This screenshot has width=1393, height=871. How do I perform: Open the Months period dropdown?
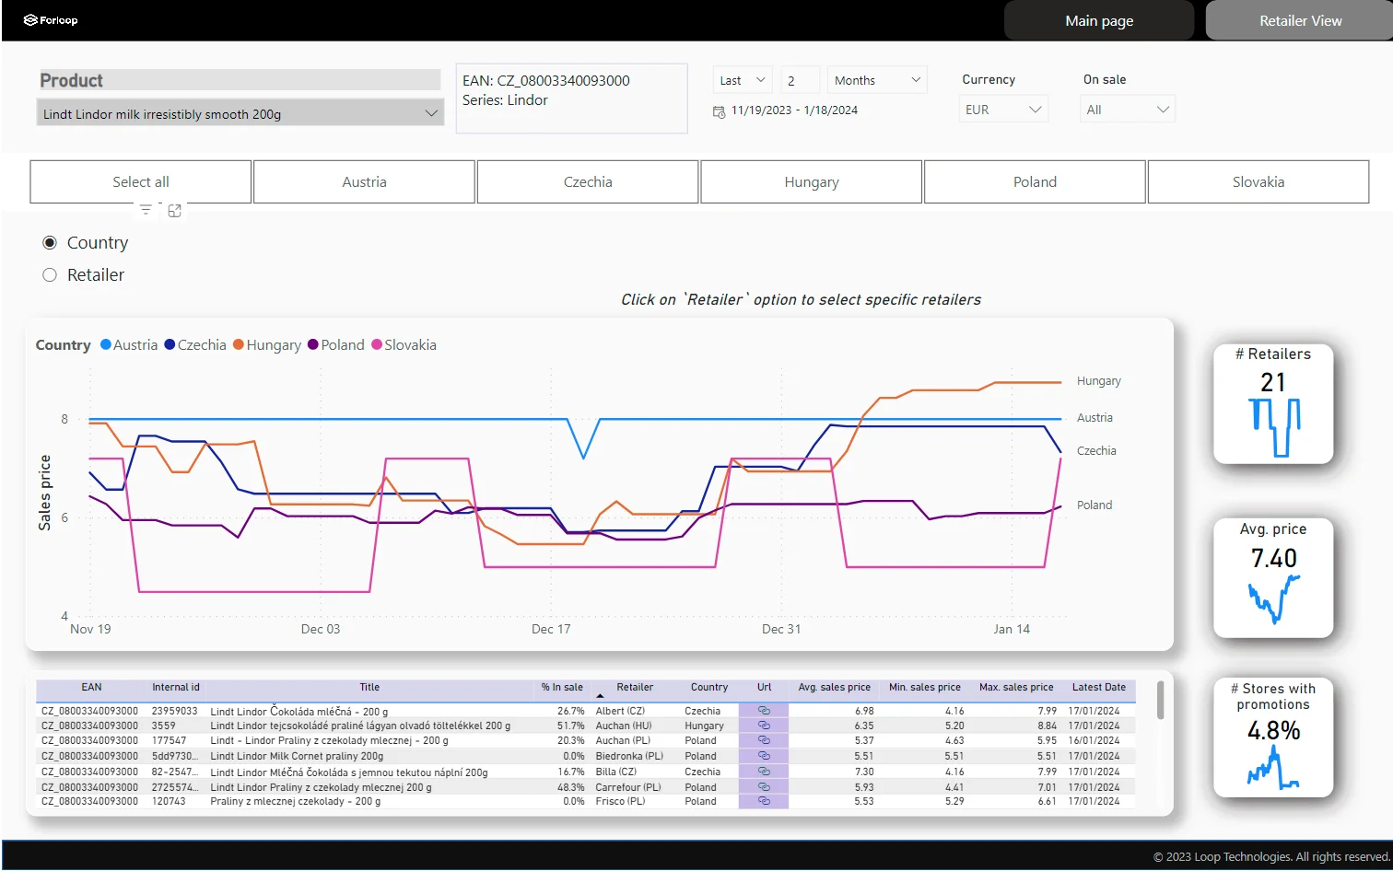click(877, 80)
